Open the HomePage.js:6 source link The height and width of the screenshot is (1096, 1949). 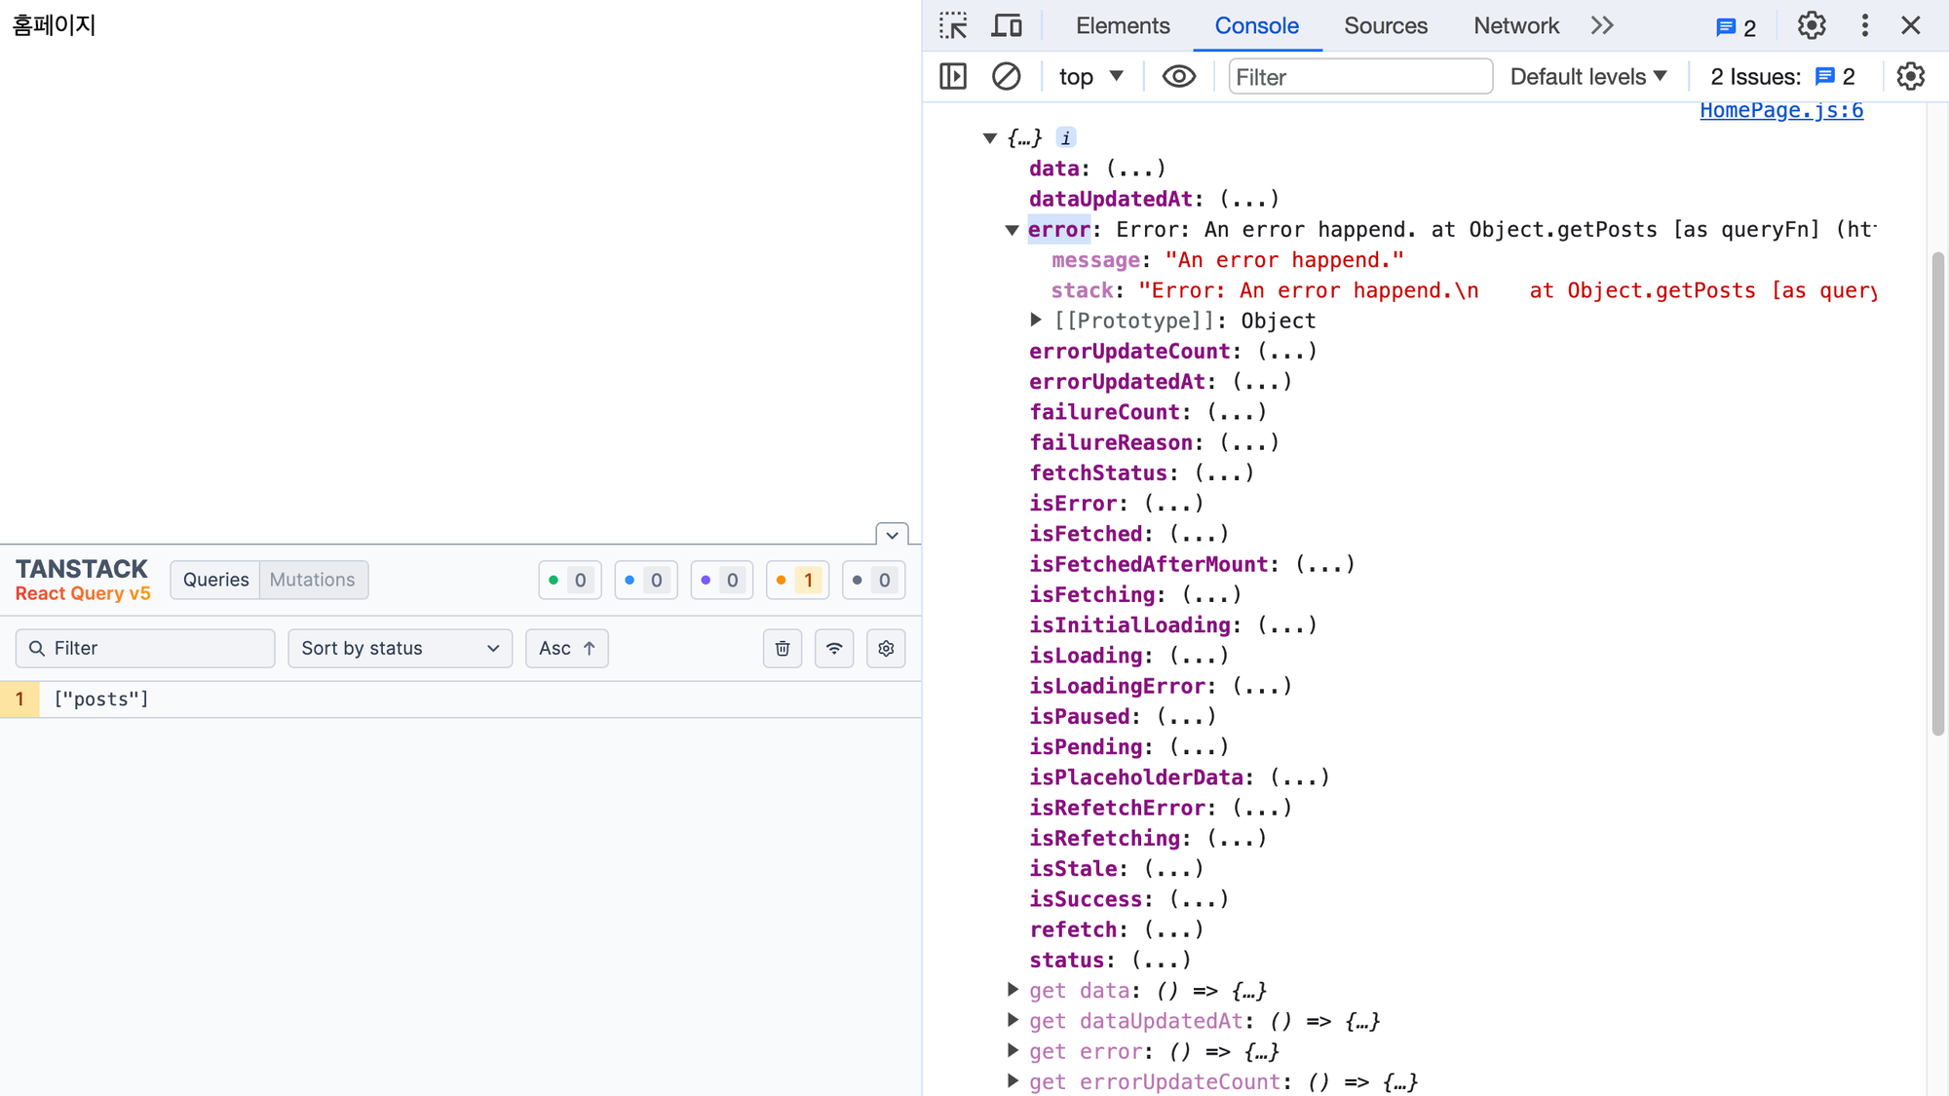pyautogui.click(x=1780, y=111)
